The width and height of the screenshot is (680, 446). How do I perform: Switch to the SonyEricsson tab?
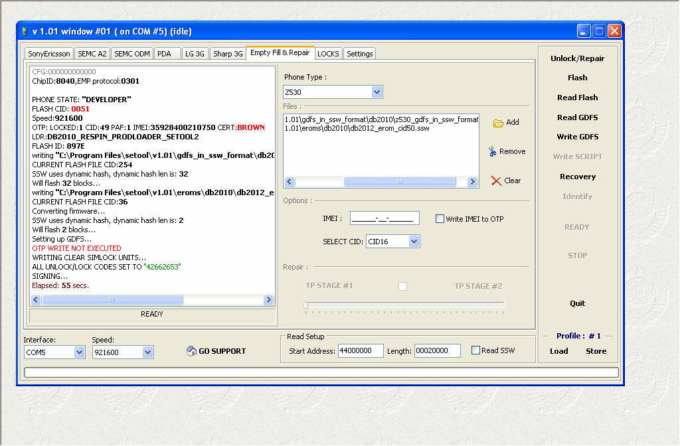click(x=49, y=54)
